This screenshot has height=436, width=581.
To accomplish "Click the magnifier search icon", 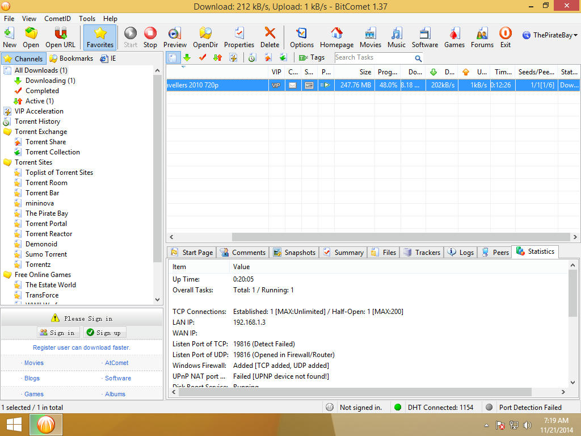I will pos(418,58).
